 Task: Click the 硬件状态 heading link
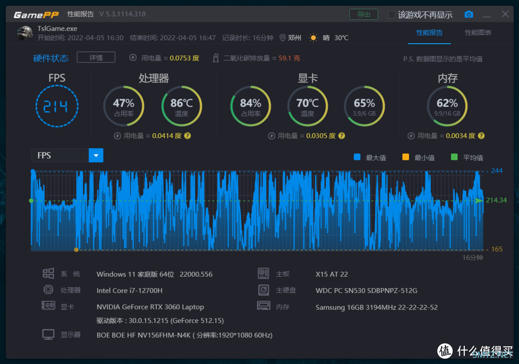click(50, 58)
